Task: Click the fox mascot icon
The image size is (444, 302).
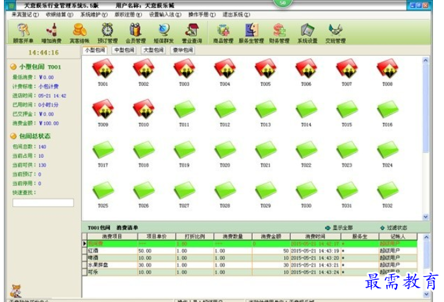Action: (16, 290)
